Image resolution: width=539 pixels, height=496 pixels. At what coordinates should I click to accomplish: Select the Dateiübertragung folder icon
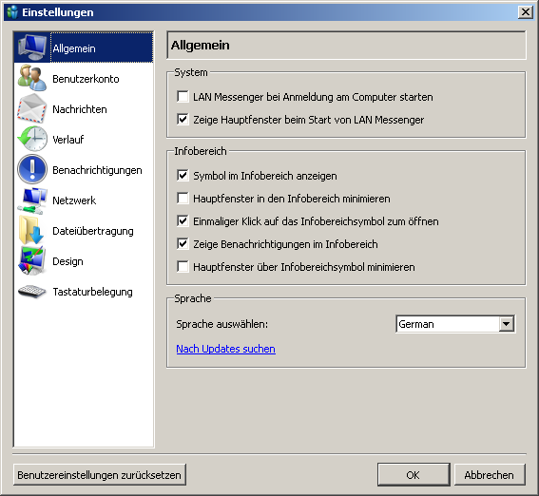coord(31,230)
